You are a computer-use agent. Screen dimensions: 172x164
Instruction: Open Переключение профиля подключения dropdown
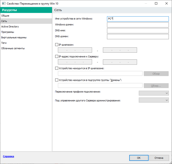click(x=154, y=93)
